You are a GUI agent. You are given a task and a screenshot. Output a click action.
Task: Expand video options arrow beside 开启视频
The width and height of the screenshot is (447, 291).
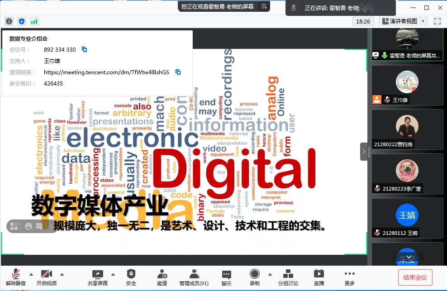(x=62, y=274)
